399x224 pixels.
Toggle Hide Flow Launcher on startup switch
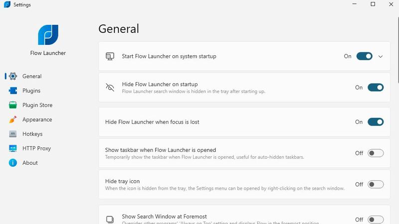(x=376, y=88)
